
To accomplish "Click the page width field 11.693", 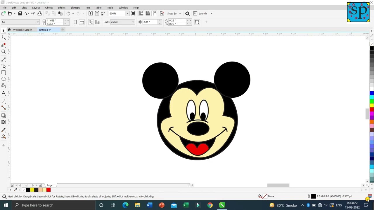I will pos(55,21).
